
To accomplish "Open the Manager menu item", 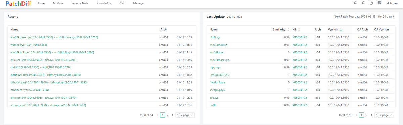I will tap(139, 3).
